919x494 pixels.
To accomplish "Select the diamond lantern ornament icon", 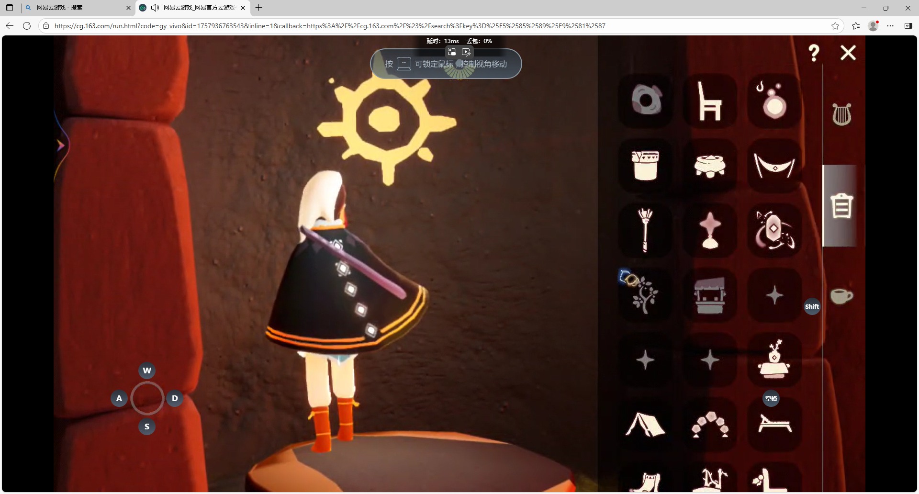I will point(774,230).
